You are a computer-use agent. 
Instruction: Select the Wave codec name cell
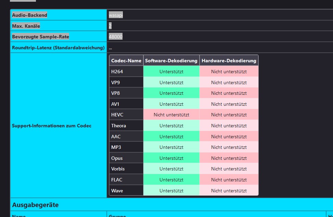[x=126, y=190]
